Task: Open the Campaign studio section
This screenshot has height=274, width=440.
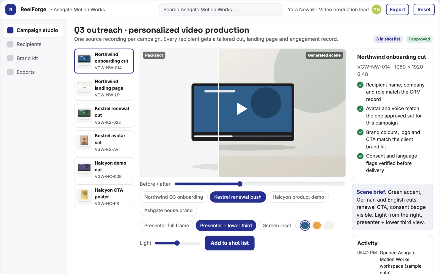Action: tap(34, 30)
